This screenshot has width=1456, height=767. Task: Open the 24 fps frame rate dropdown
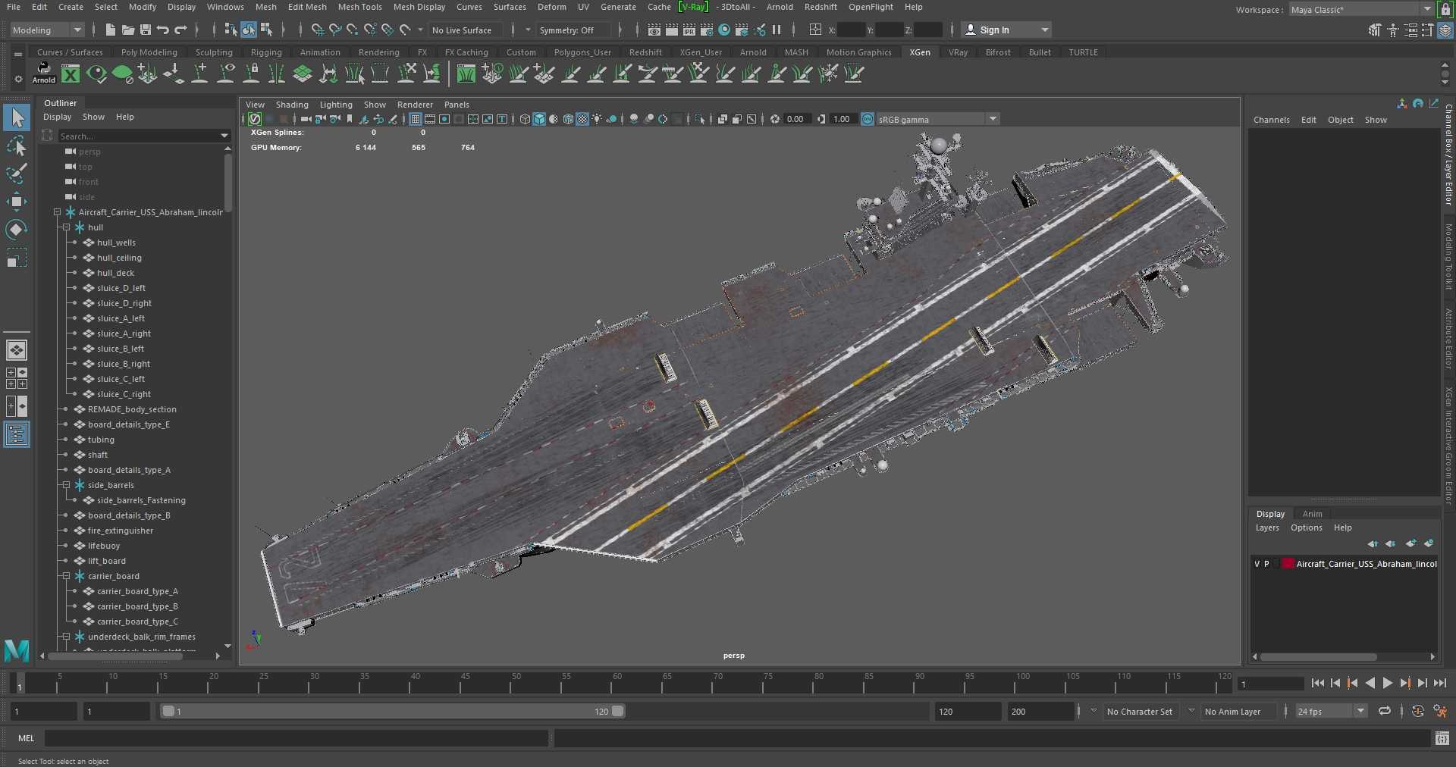[1331, 711]
